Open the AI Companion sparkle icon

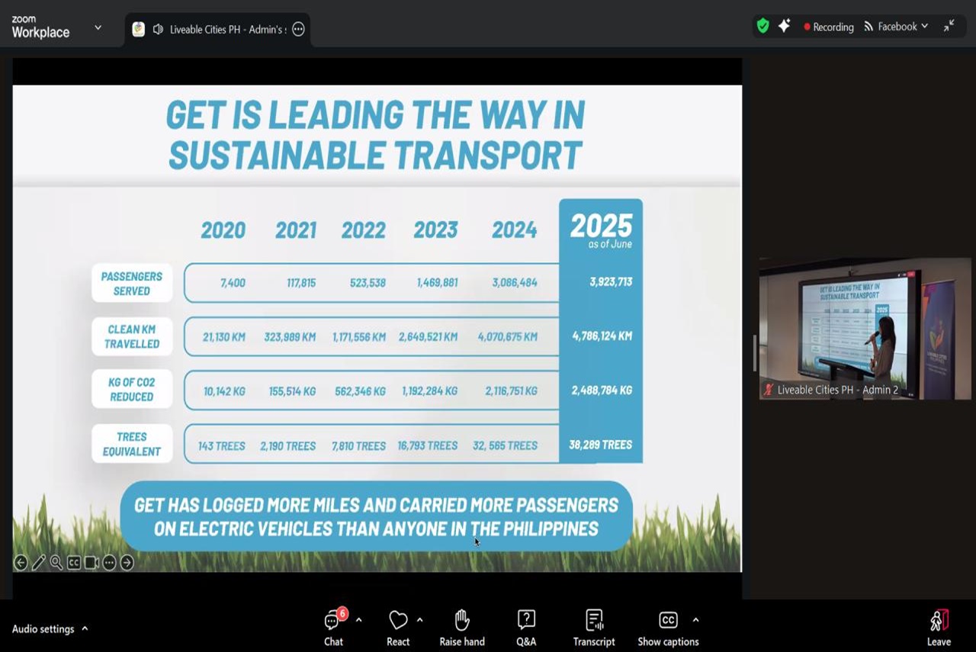[x=784, y=26]
